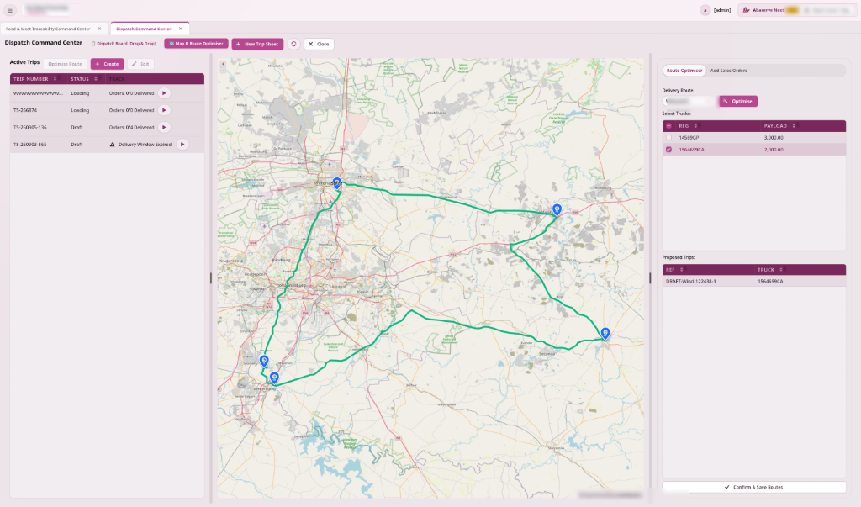Viewport: 861px width, 507px height.
Task: Click Orders: 0/4 Delivered text
Action: [131, 128]
